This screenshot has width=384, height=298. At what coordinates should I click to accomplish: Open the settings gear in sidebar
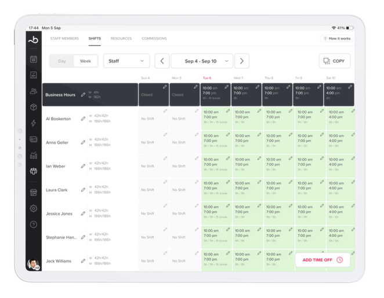tap(34, 208)
